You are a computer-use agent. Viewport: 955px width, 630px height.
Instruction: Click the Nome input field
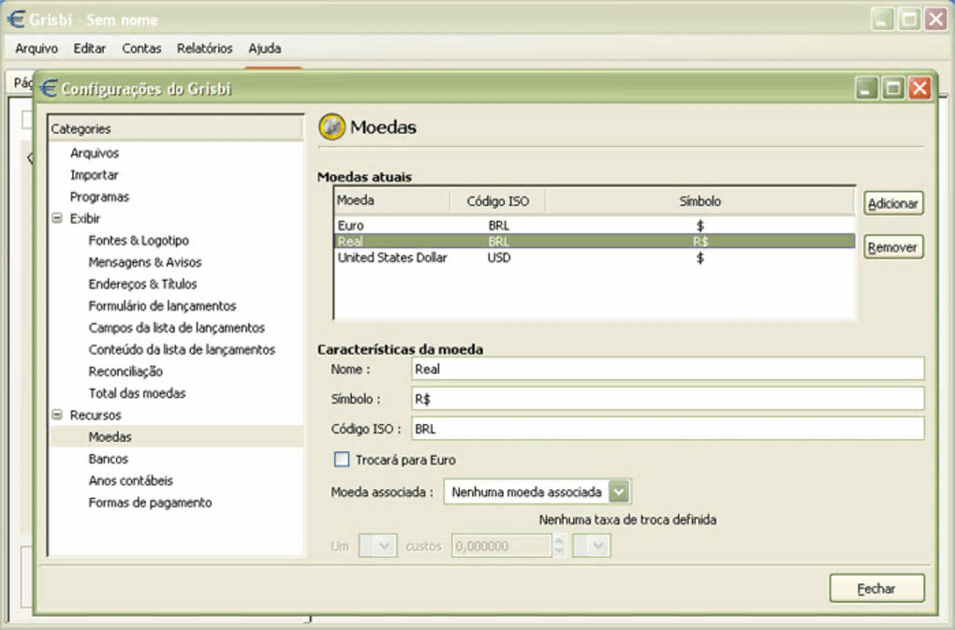point(668,369)
